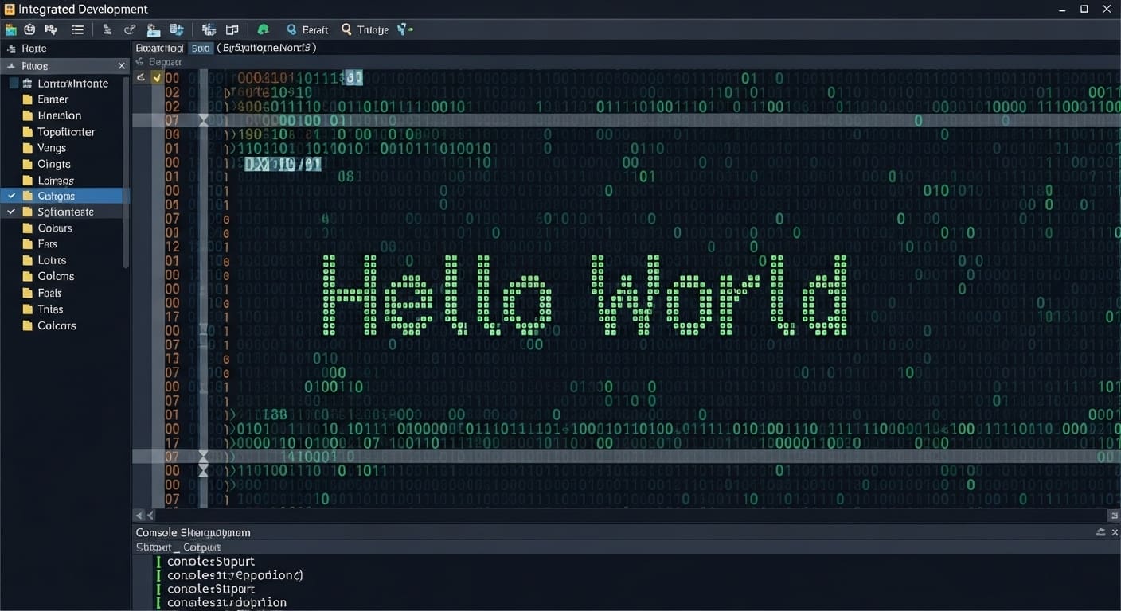
Task: Click the first toolbar icon at far left
Action: click(10, 29)
